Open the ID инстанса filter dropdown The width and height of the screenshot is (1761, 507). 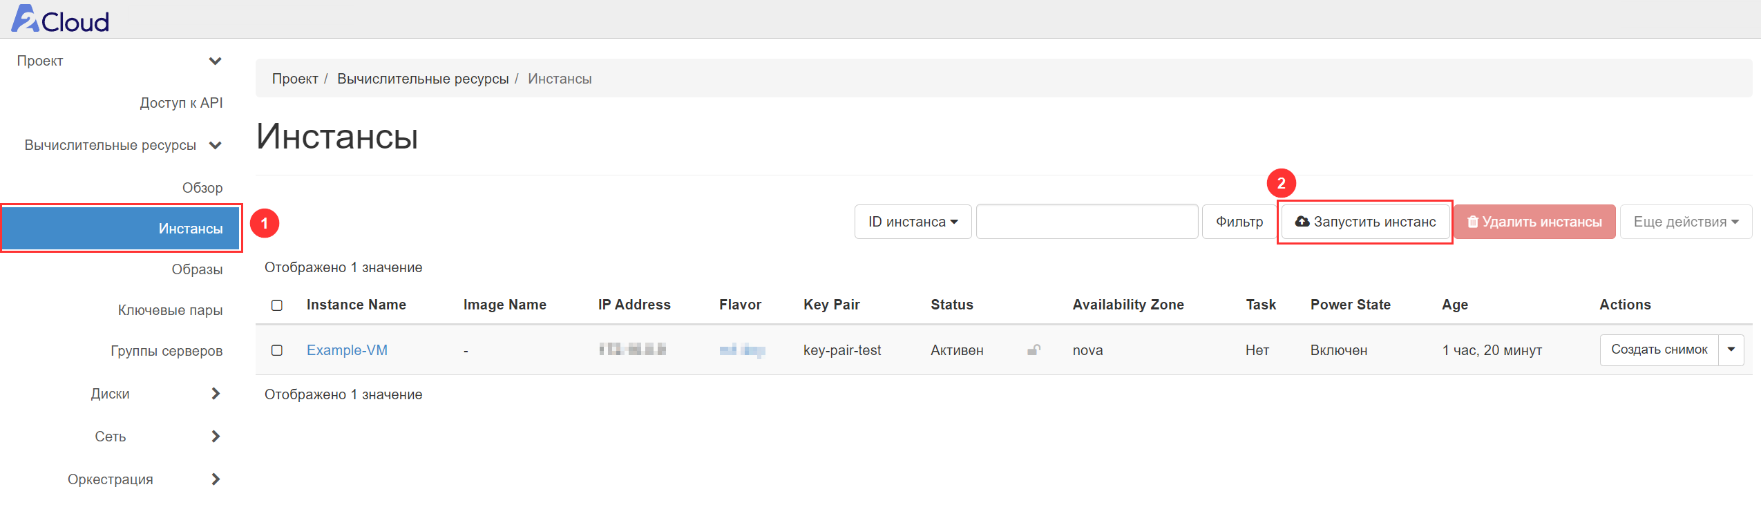coord(912,222)
